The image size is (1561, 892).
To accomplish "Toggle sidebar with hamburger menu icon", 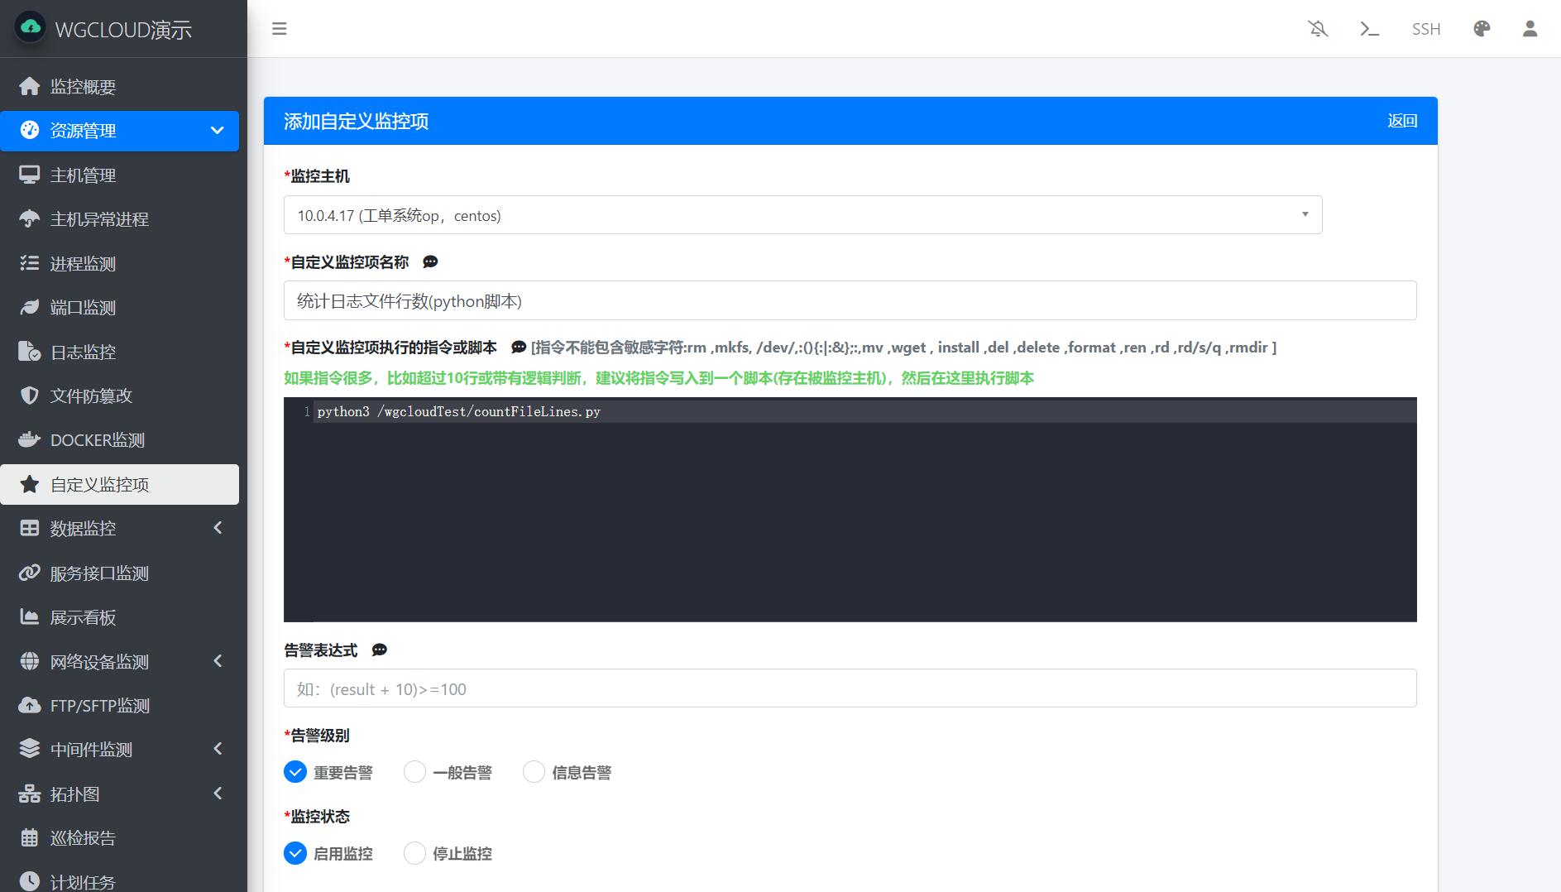I will (280, 29).
